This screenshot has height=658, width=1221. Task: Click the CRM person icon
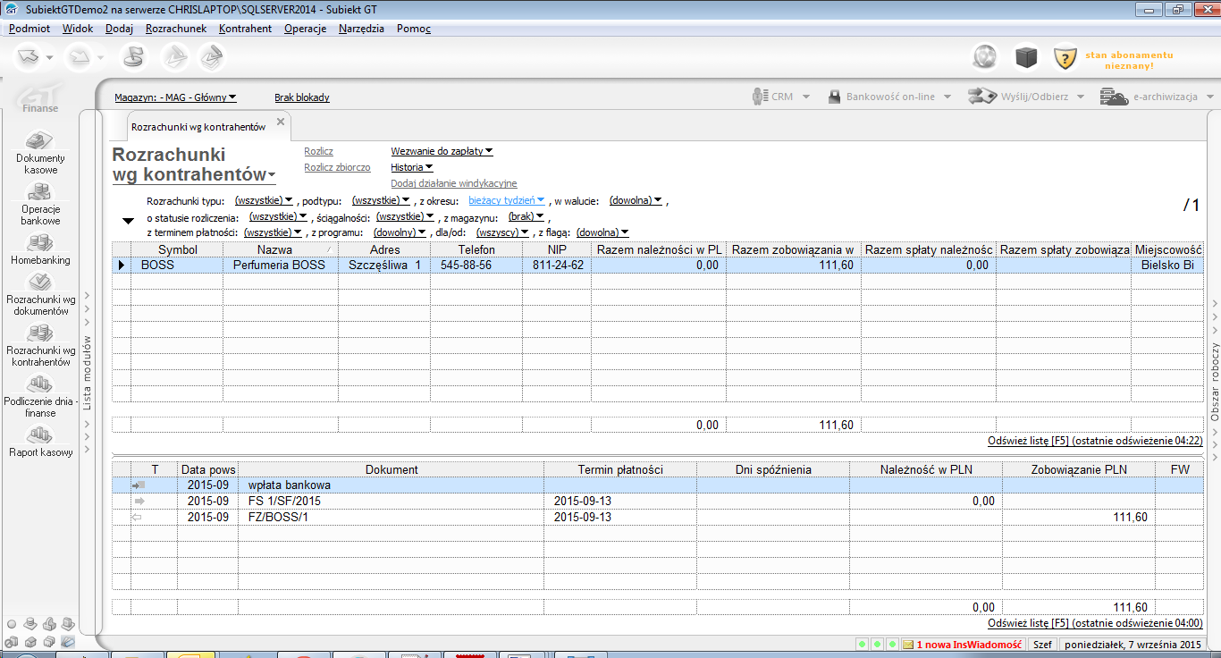point(759,97)
